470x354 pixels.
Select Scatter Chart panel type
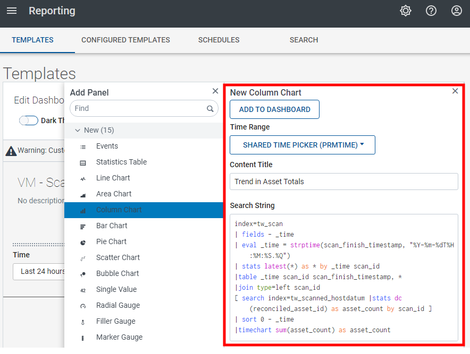144,257
